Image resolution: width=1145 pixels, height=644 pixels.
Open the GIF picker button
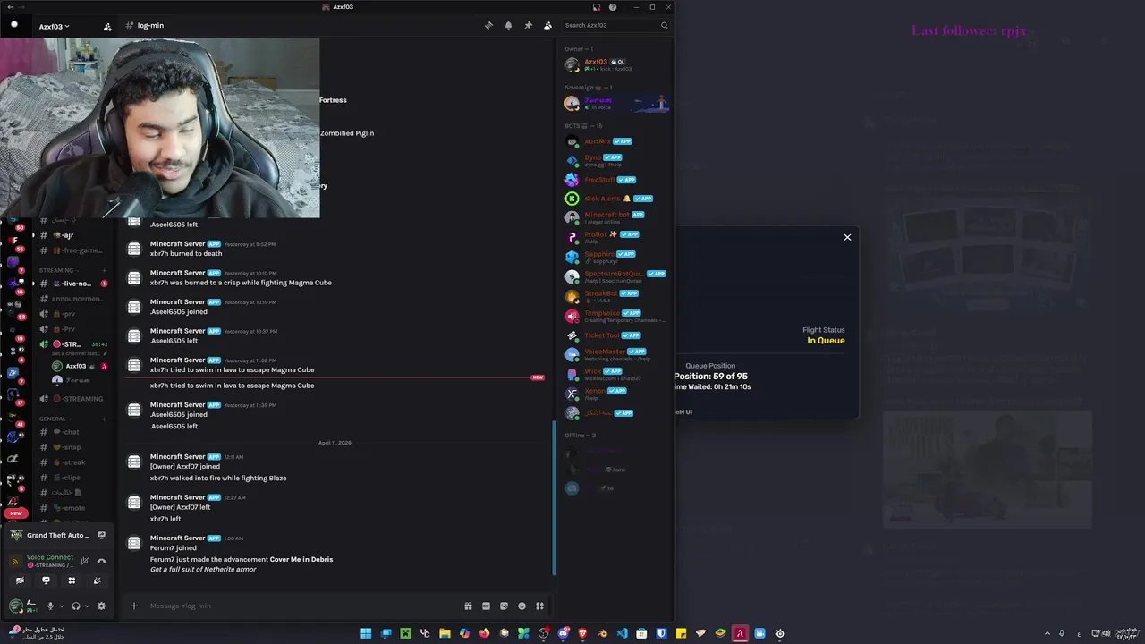pos(486,606)
